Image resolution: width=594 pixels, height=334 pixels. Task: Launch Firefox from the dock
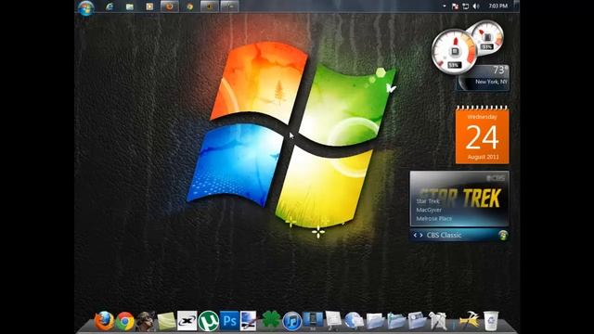104,321
